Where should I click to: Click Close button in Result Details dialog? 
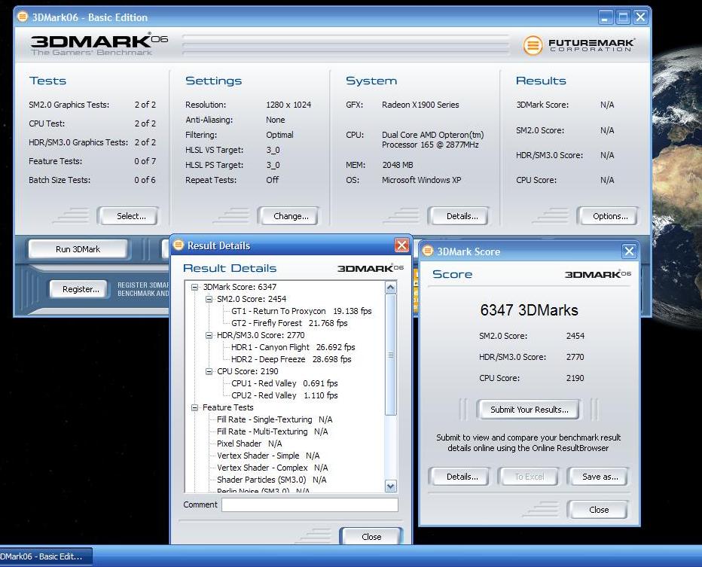tap(371, 537)
